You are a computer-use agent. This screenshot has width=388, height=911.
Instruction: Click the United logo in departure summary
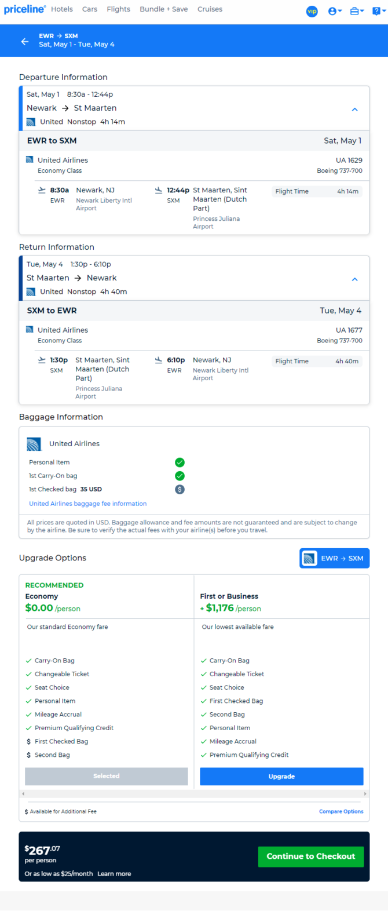pos(31,122)
